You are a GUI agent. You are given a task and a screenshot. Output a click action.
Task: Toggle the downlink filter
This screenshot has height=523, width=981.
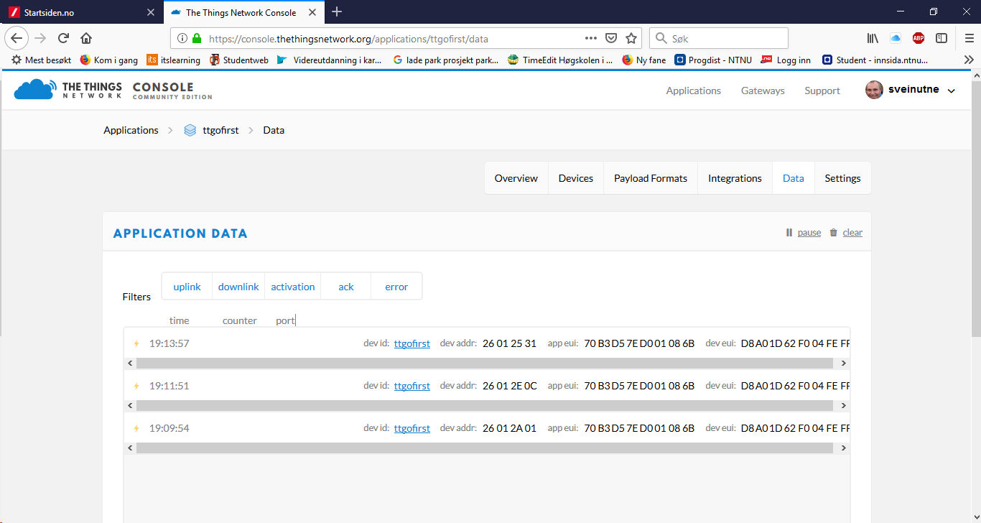click(x=238, y=287)
